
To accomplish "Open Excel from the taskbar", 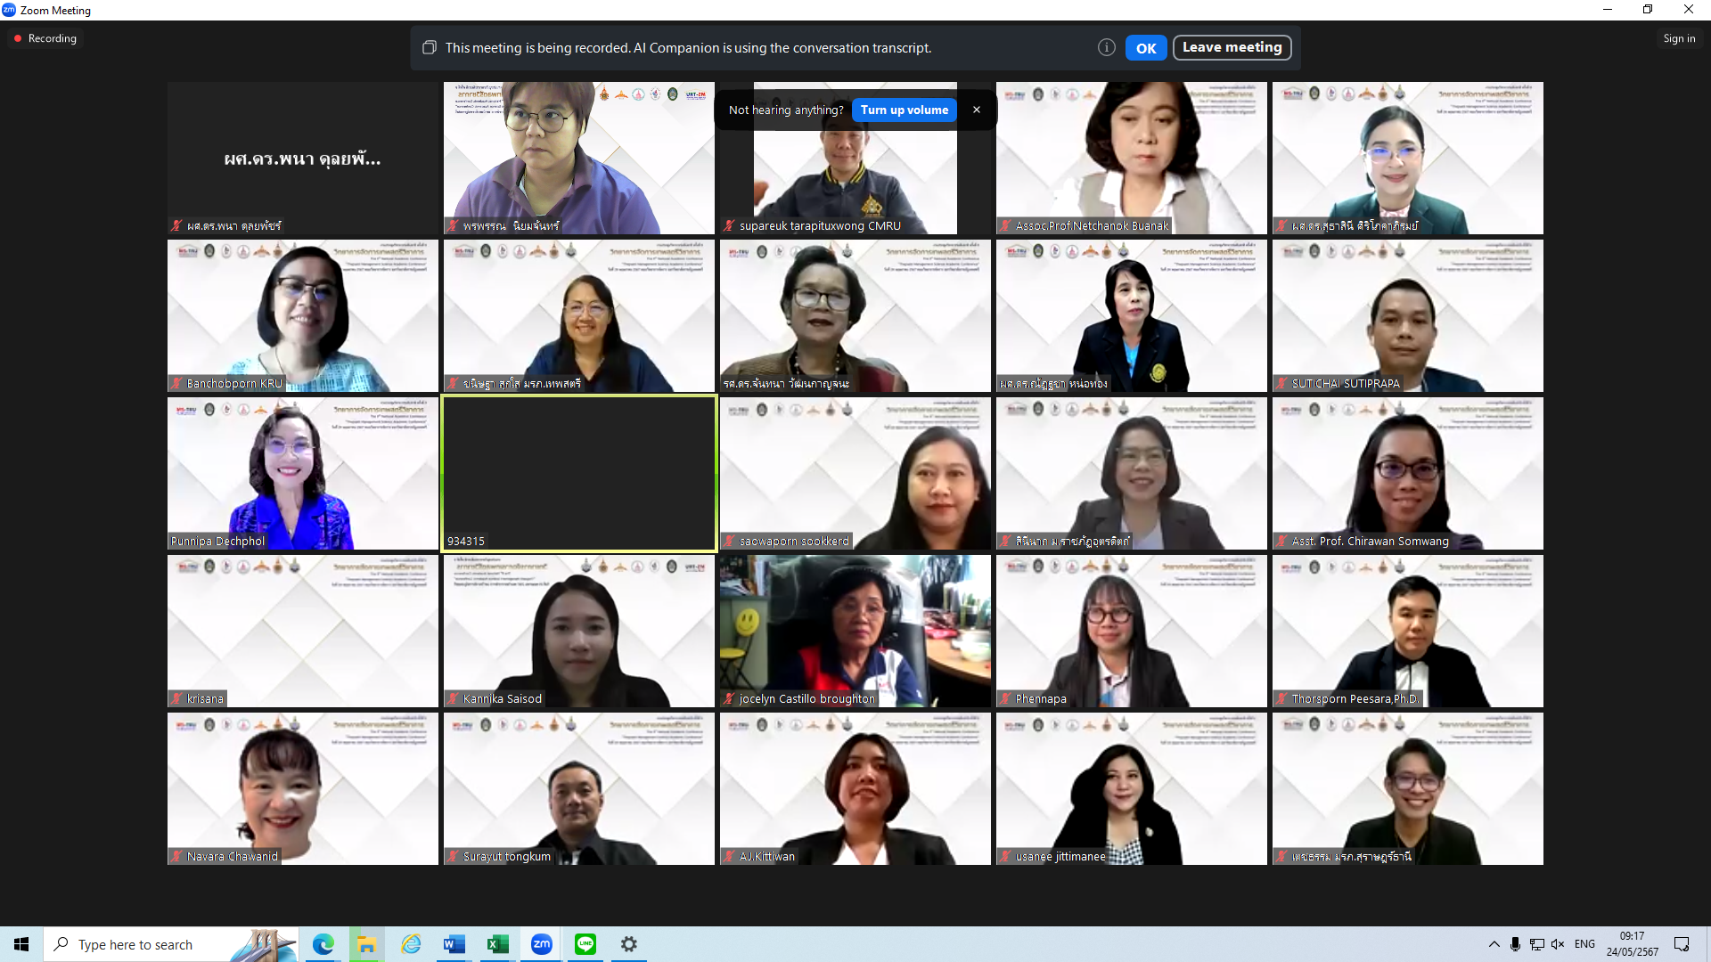I will (497, 944).
